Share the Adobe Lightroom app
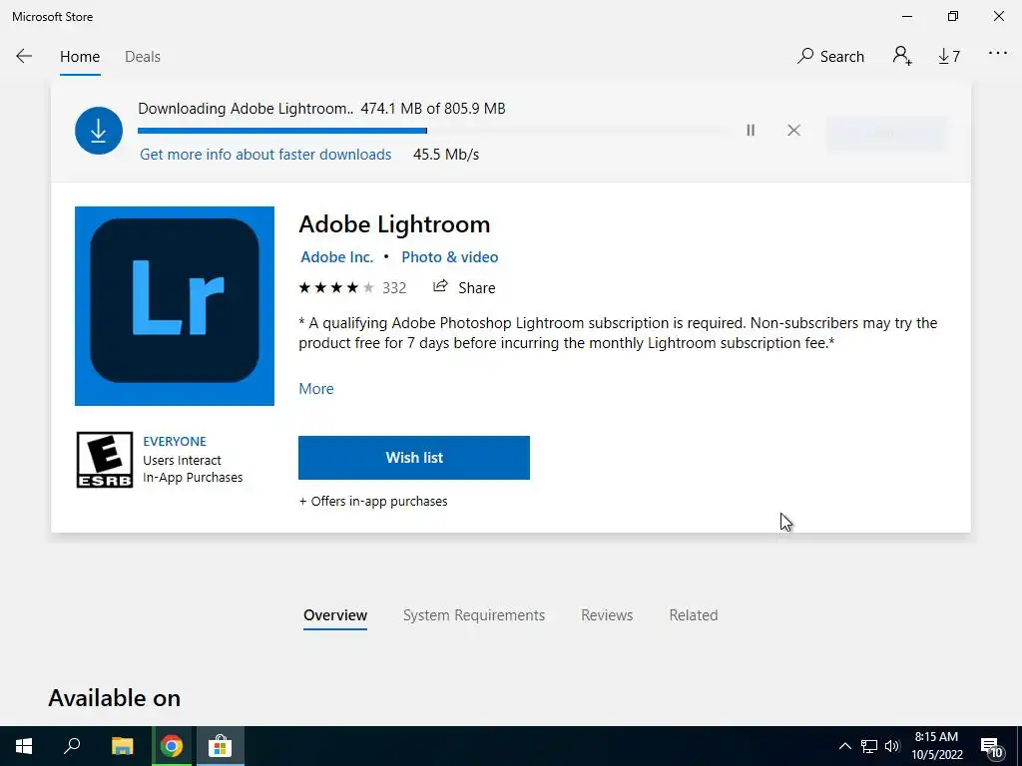 coord(464,287)
